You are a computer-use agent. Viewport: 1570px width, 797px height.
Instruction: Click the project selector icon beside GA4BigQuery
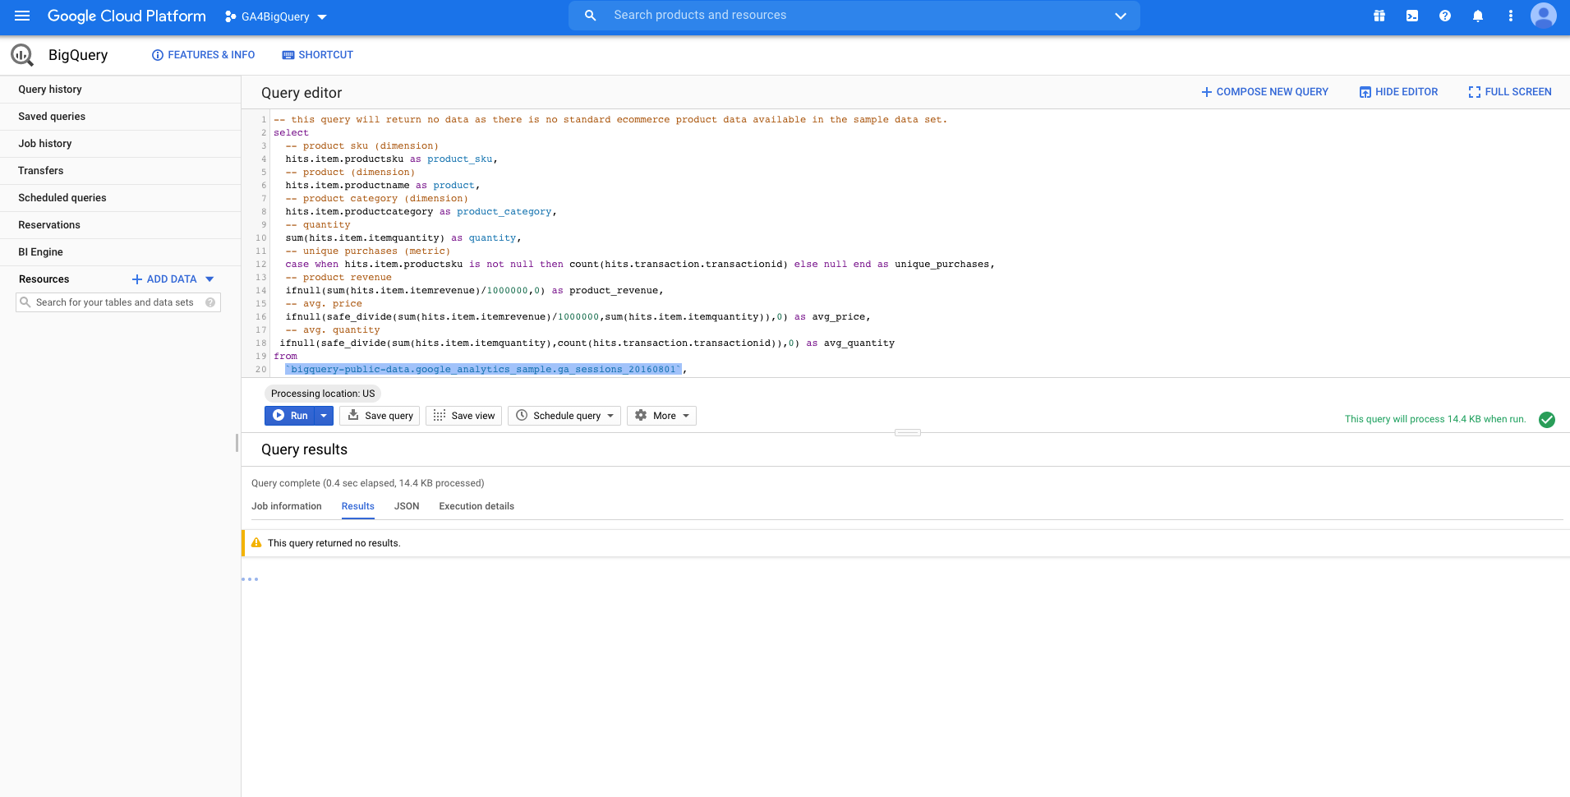pos(230,16)
